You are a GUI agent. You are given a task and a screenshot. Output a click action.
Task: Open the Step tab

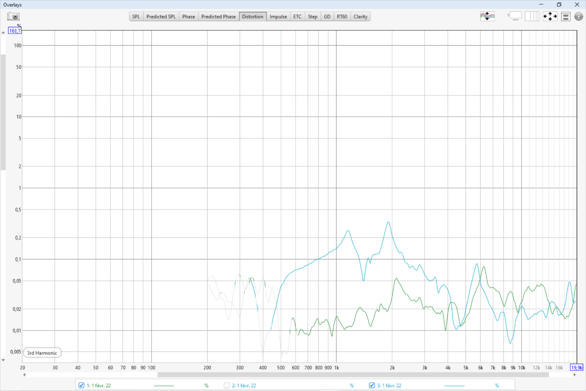tap(313, 17)
